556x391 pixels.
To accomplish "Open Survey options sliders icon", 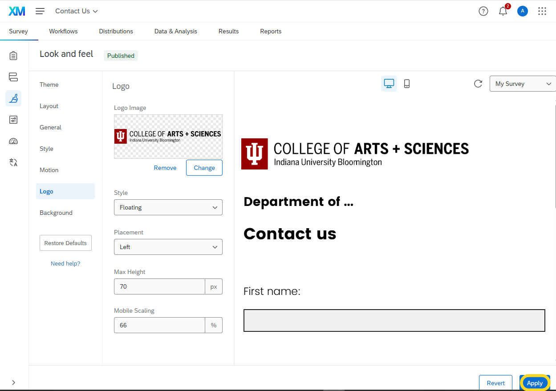I will pos(13,120).
